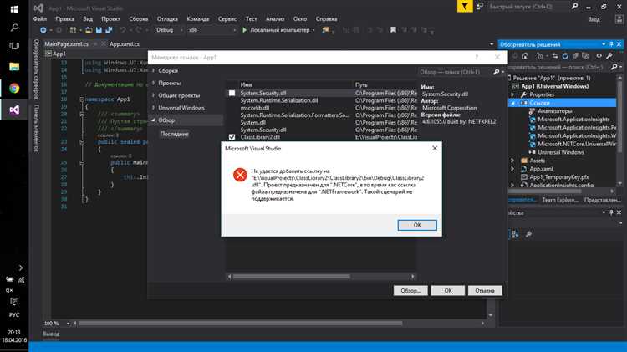The image size is (627, 352).
Task: Open the Справка menu
Action: 326,18
